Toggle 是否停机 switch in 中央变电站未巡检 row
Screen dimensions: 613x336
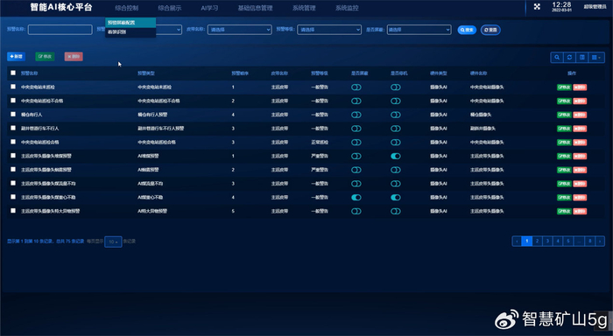[x=396, y=87]
